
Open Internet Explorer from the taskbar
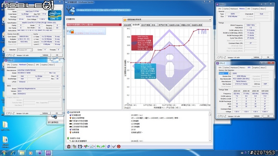13,153
